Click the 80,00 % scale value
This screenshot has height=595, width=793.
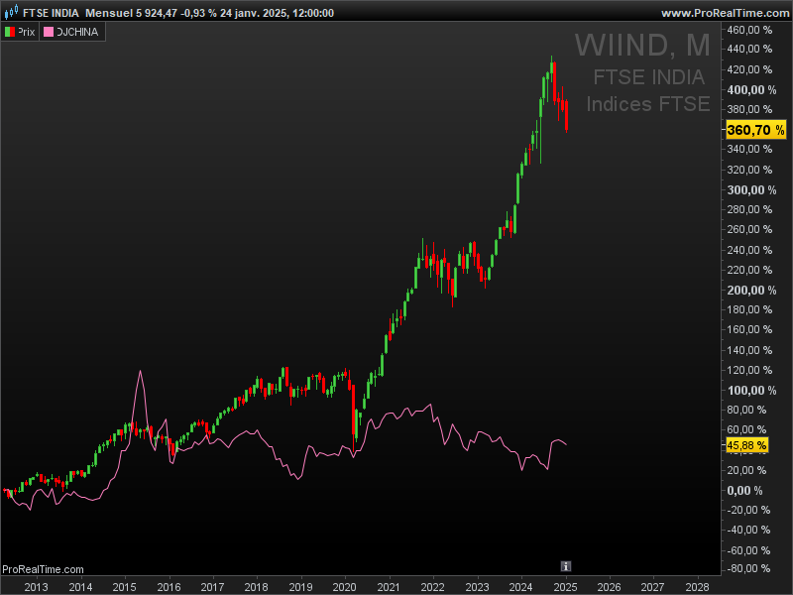(x=746, y=410)
